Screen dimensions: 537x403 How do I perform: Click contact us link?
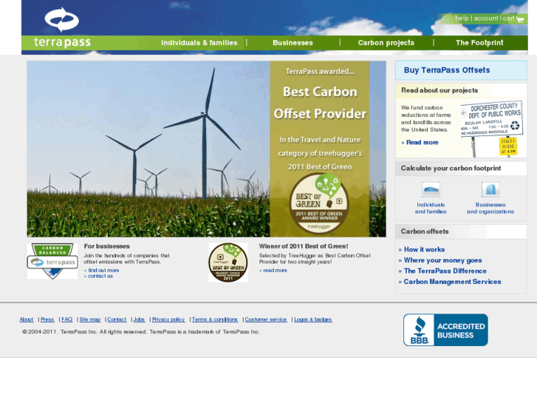tap(100, 276)
